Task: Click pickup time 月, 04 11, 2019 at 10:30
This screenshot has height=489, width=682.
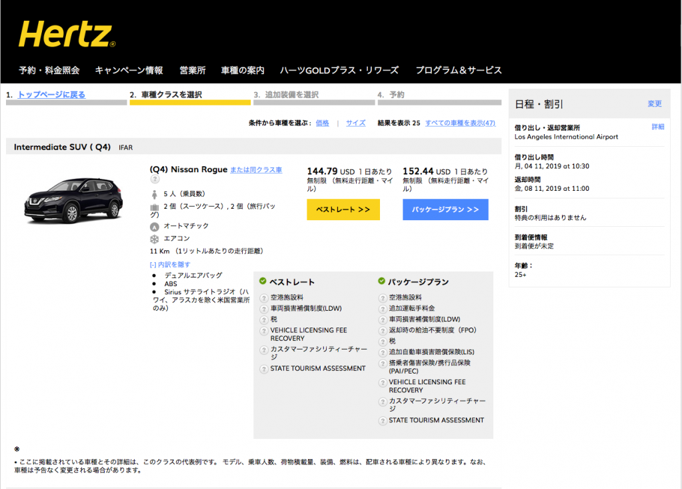Action: (x=551, y=166)
